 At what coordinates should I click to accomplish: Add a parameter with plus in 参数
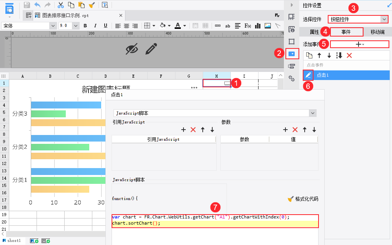285,130
